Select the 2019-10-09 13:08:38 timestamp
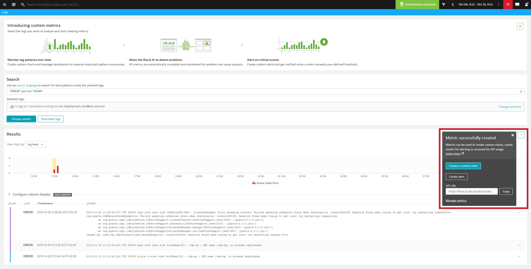Screen dimensions: 531x269 (x=57, y=212)
